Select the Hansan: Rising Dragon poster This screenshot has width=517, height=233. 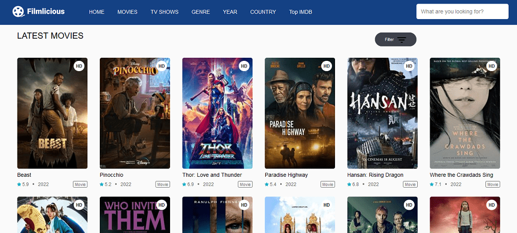[383, 113]
